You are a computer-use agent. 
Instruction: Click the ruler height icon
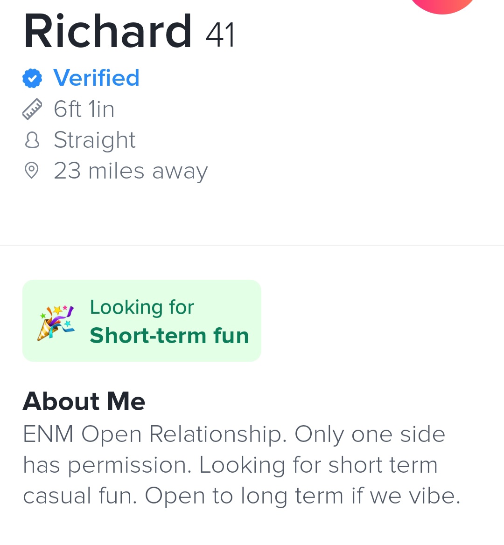pos(32,109)
